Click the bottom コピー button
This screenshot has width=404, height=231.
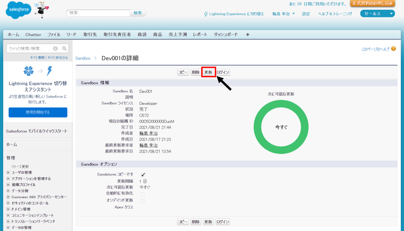pyautogui.click(x=183, y=222)
